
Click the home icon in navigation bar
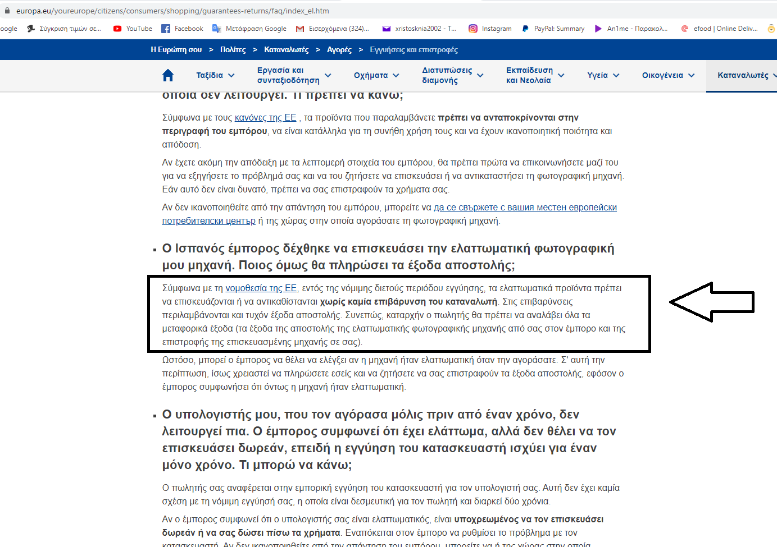tap(167, 75)
